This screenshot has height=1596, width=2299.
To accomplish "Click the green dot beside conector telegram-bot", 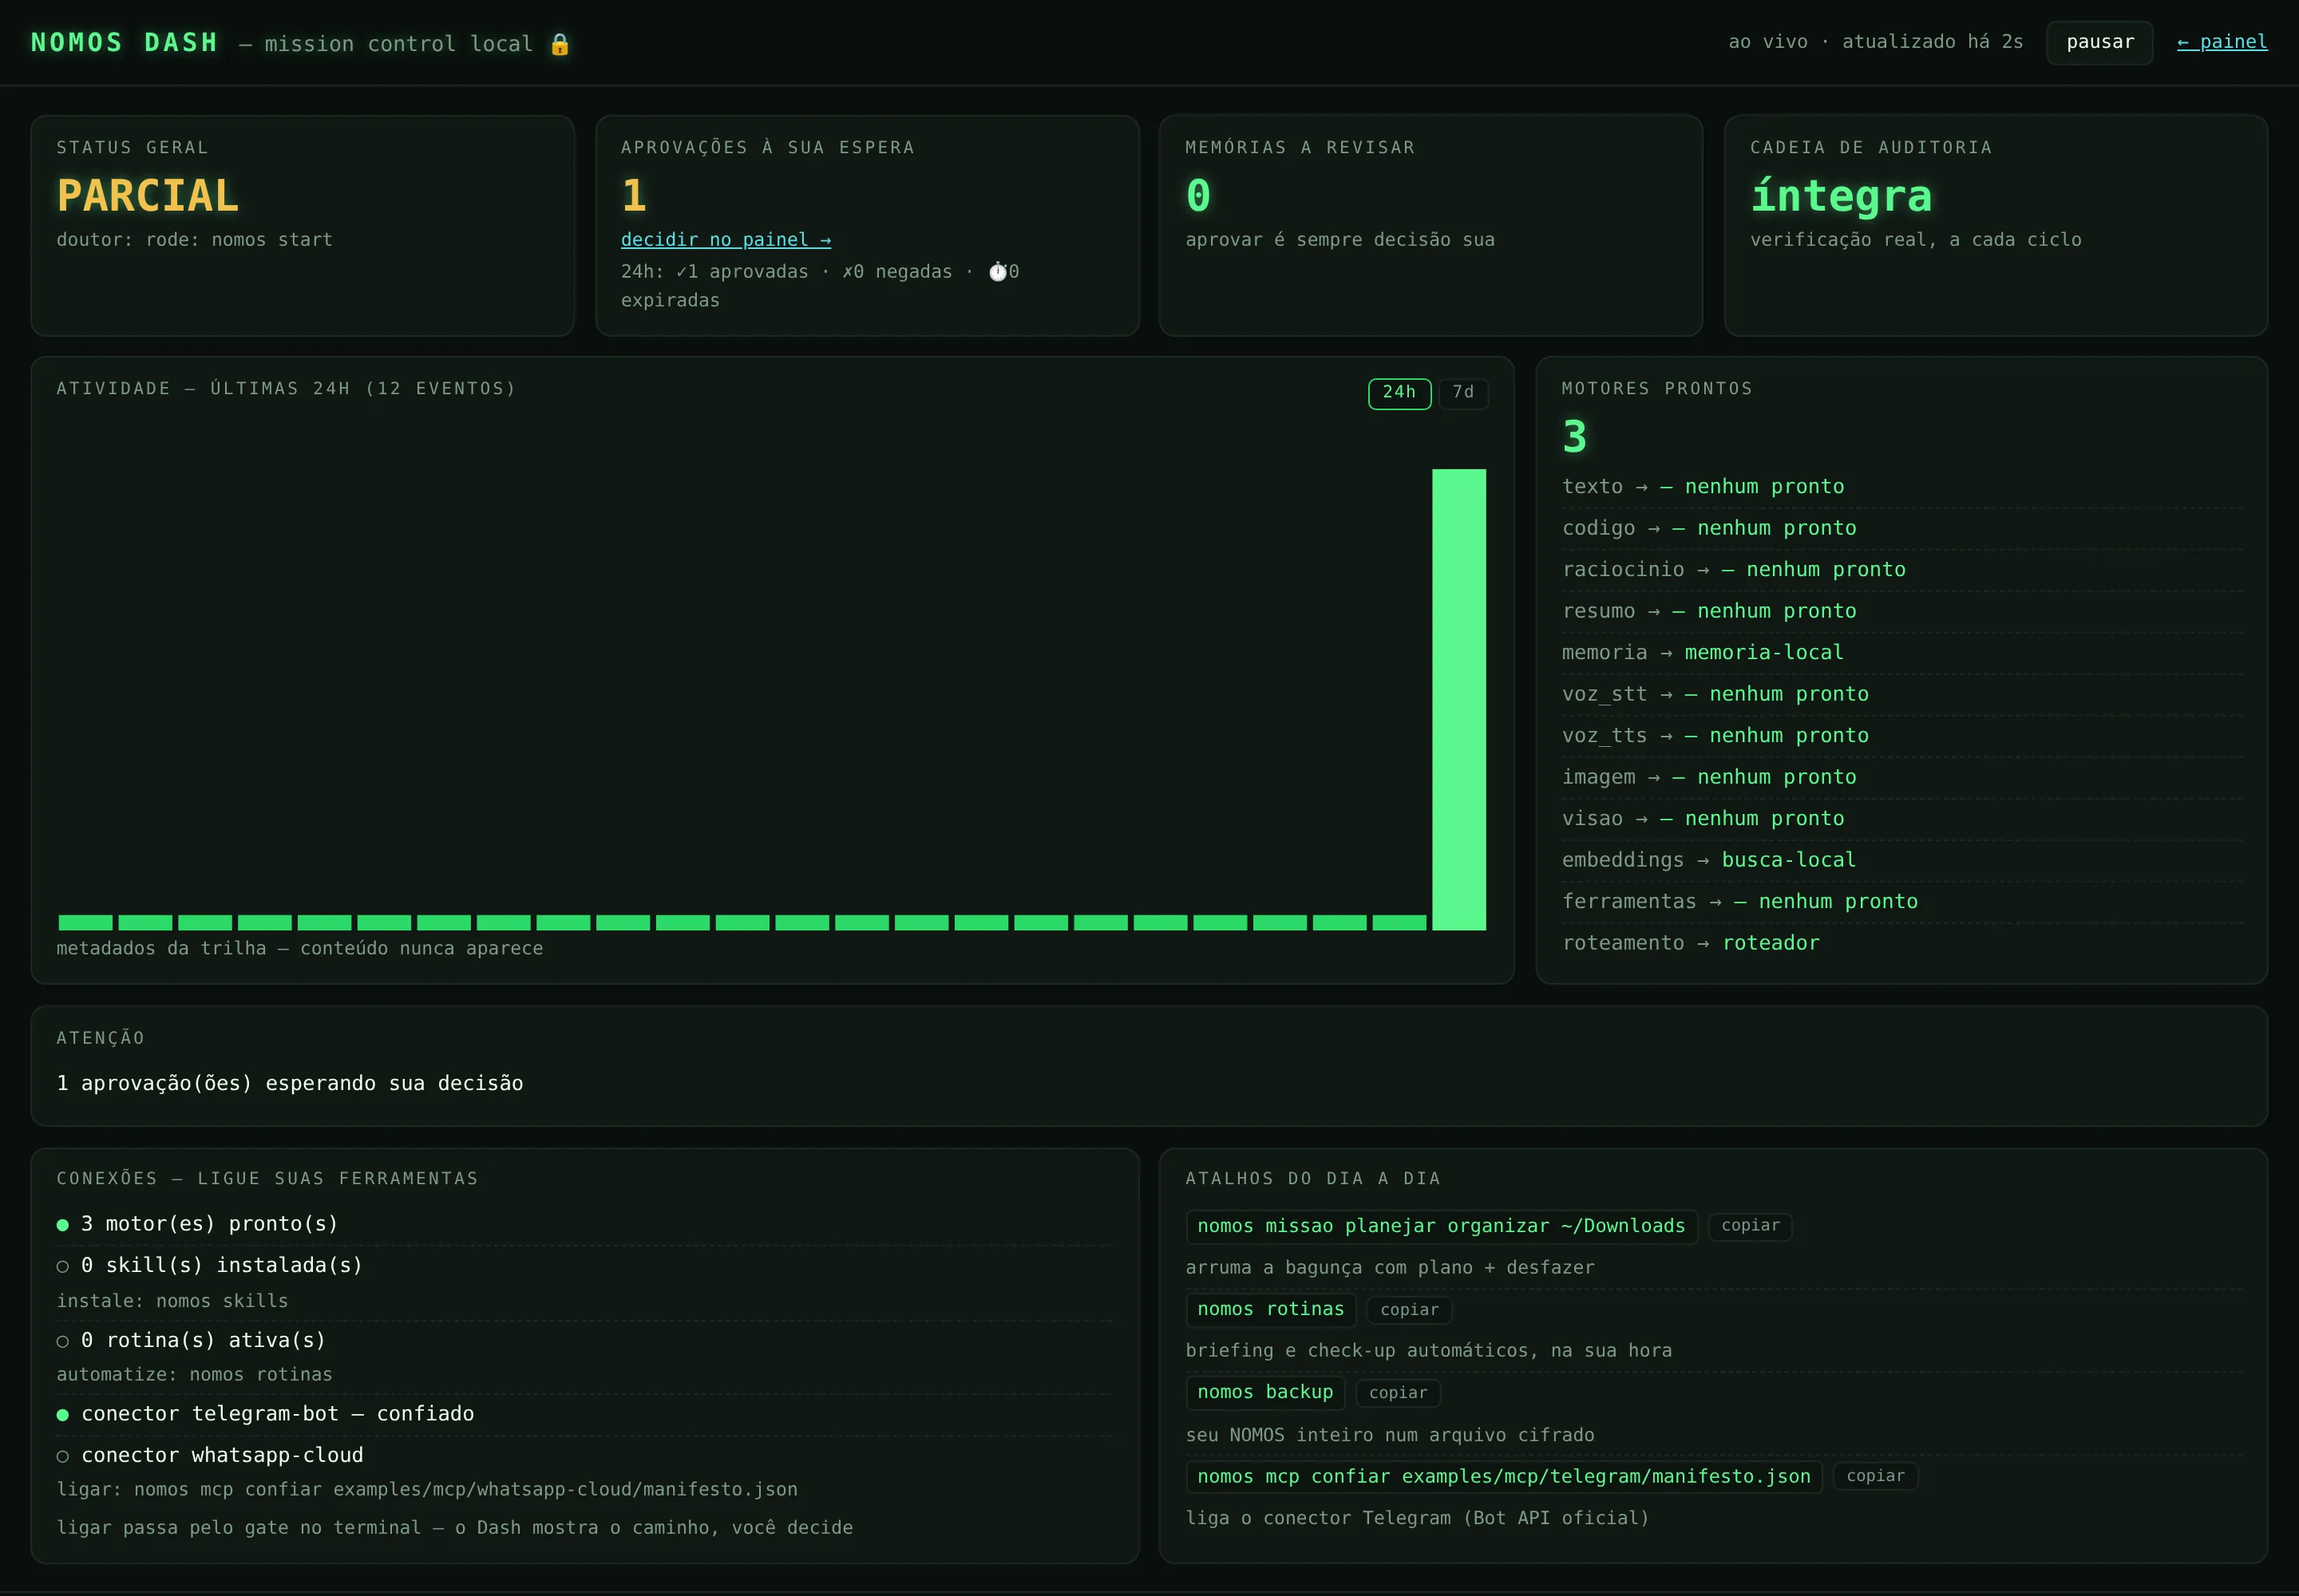I will 63,1414.
